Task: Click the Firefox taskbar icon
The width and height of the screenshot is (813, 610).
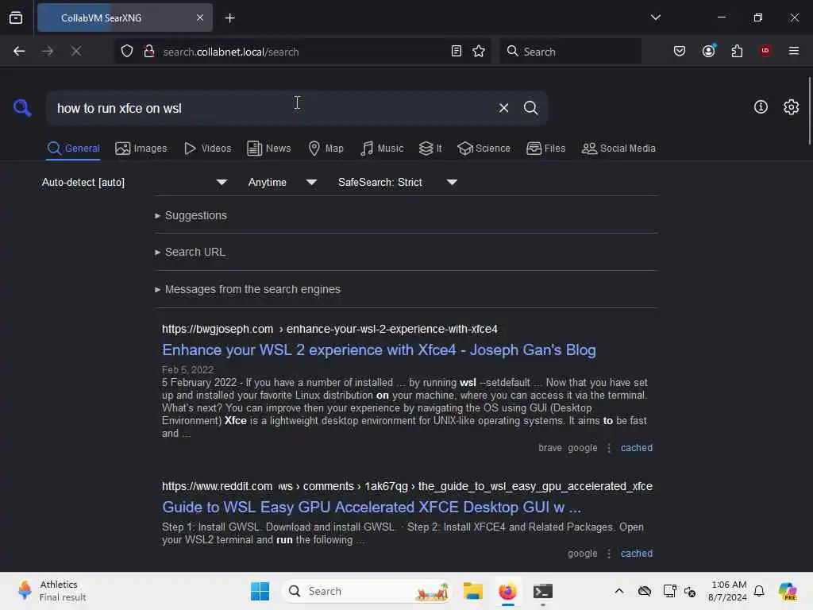Action: click(507, 591)
